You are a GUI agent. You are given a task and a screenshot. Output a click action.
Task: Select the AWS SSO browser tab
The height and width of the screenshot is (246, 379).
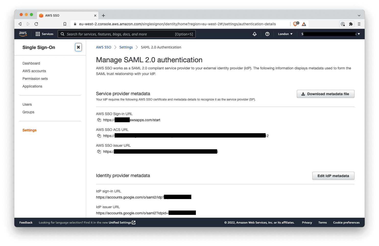click(x=68, y=16)
